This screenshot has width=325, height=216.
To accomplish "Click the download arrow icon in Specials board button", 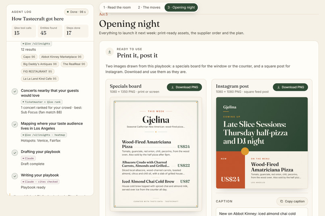I will click(173, 87).
